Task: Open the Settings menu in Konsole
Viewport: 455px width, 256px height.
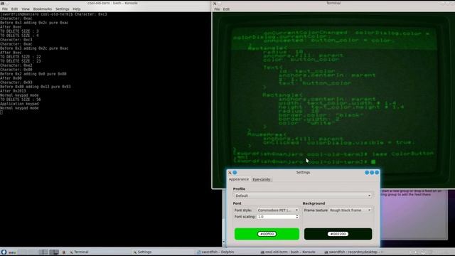Action: pyautogui.click(x=63, y=9)
